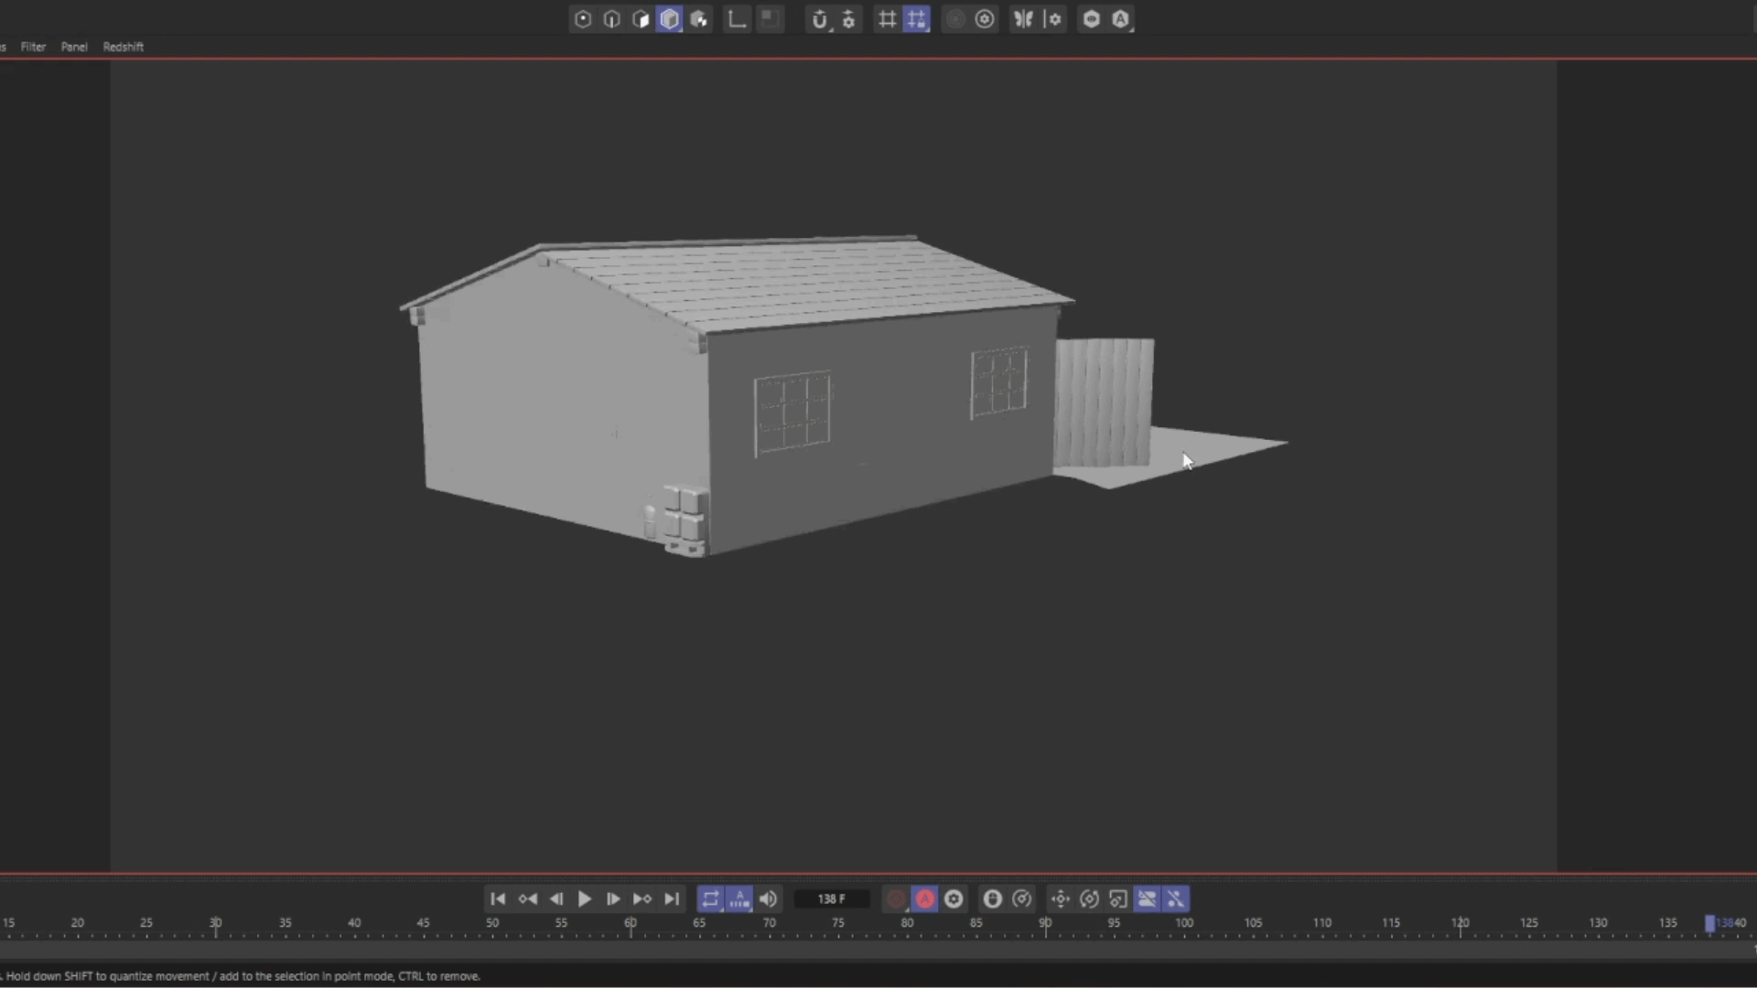The image size is (1757, 988).
Task: Open soft selection settings gear-in-circle icon
Action: (x=985, y=19)
